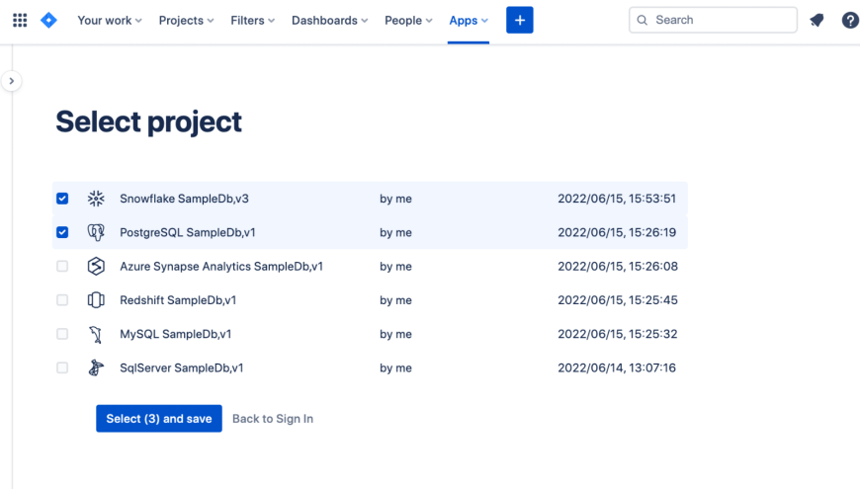Click into the Search field
This screenshot has height=489, width=860.
[x=722, y=20]
